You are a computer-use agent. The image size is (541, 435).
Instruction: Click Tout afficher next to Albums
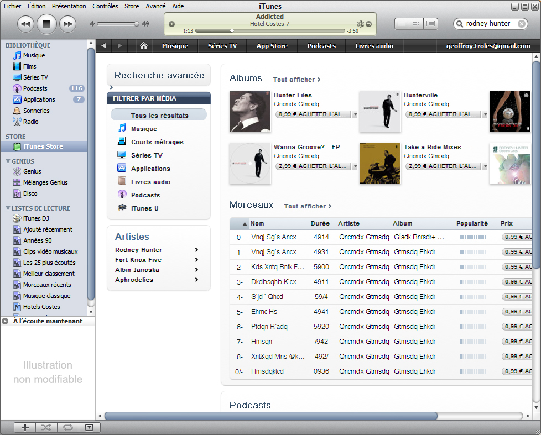(x=296, y=80)
